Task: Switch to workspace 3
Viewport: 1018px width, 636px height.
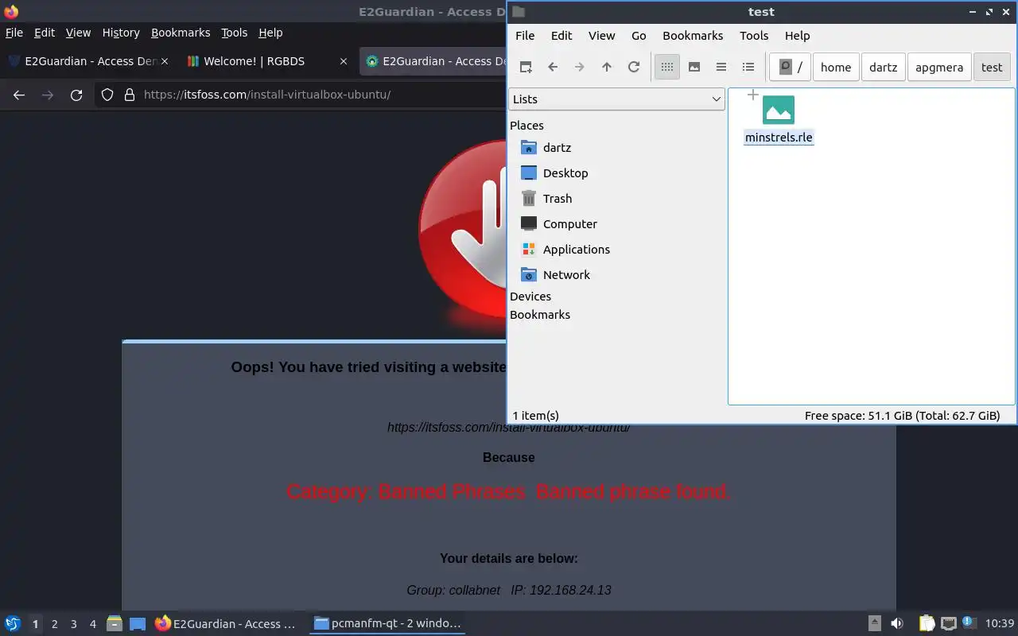Action: [x=73, y=624]
